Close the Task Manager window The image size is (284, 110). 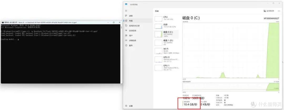coord(279,3)
